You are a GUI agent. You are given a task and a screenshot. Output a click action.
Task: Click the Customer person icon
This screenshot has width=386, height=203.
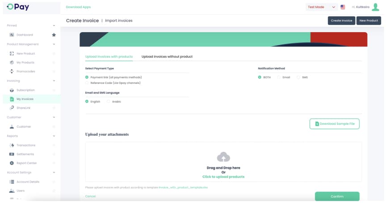tap(12, 127)
